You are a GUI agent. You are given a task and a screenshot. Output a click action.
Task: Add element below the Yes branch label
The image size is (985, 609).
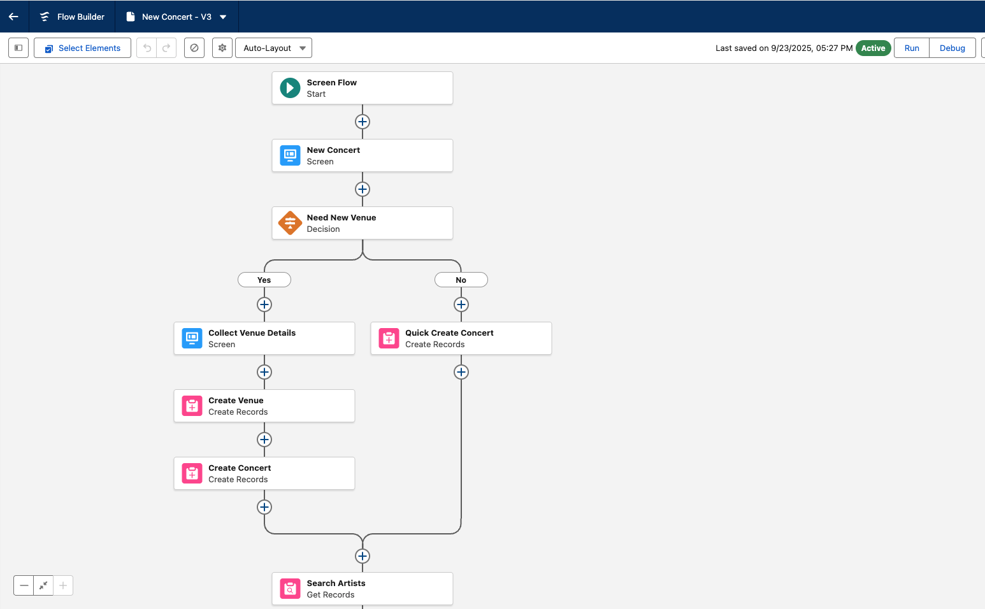(x=264, y=304)
